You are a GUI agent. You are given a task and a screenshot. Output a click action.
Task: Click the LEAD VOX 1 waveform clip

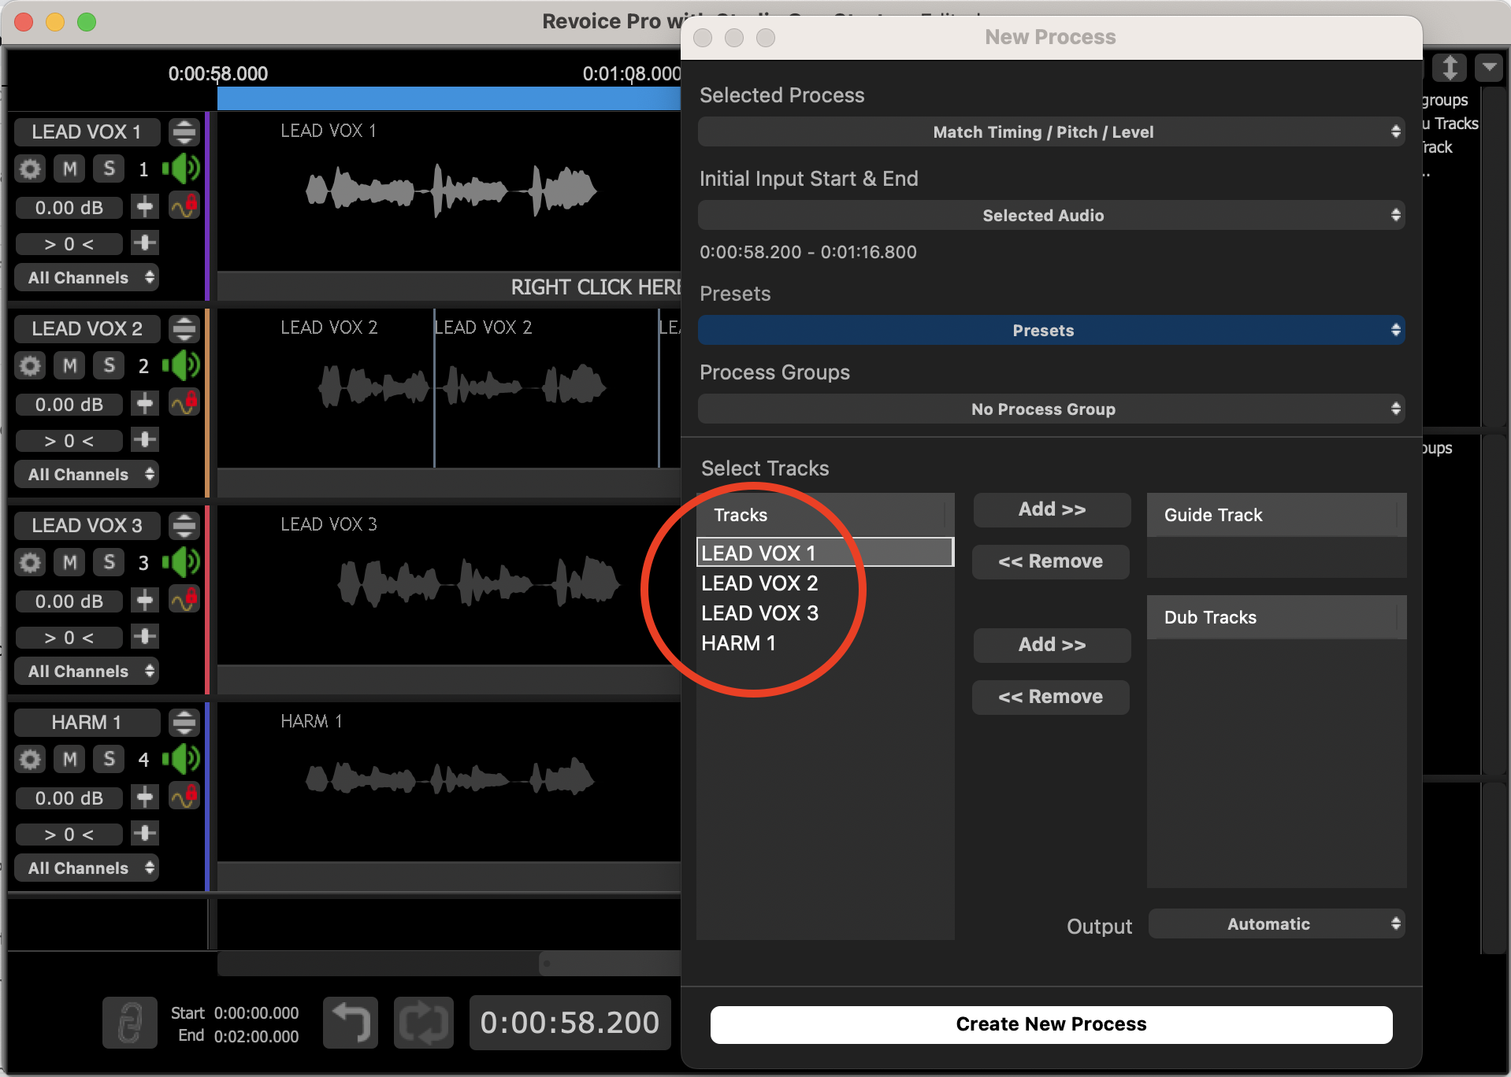[x=451, y=190]
